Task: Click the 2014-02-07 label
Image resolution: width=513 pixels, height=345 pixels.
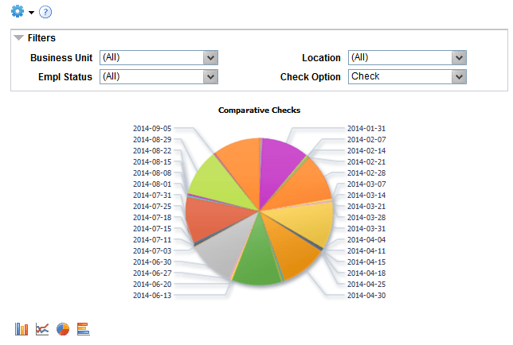Action: tap(366, 140)
